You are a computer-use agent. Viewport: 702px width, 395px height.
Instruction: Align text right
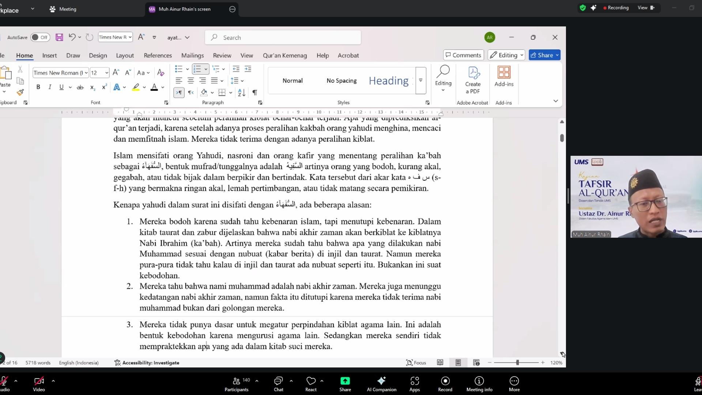(x=203, y=80)
